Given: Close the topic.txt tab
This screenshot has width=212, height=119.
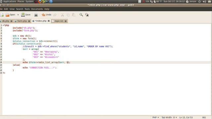Looking at the screenshot, I should [x=66, y=21].
